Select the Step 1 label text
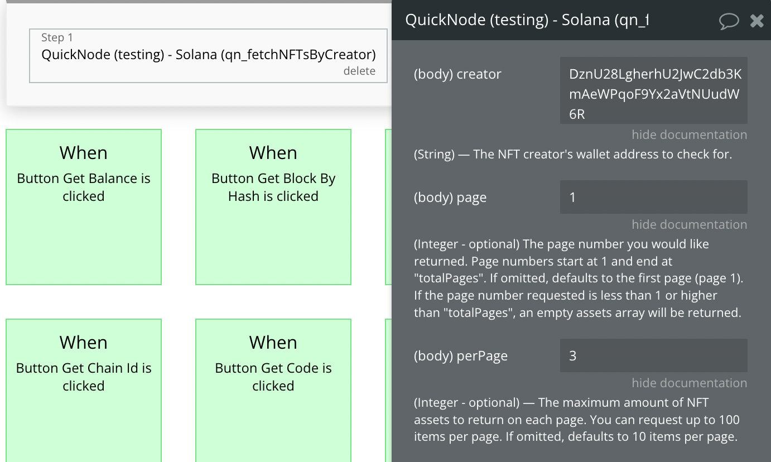Viewport: 771px width, 462px height. coord(57,37)
